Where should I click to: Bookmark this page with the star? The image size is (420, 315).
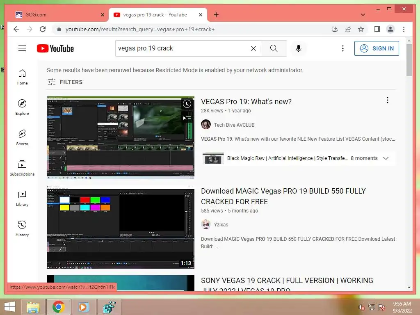(x=361, y=29)
